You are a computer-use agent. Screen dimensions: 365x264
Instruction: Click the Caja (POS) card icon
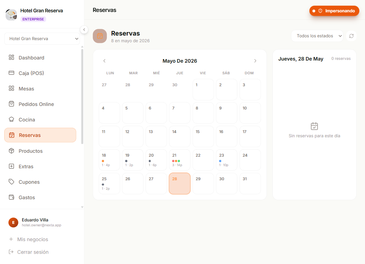pos(11,73)
